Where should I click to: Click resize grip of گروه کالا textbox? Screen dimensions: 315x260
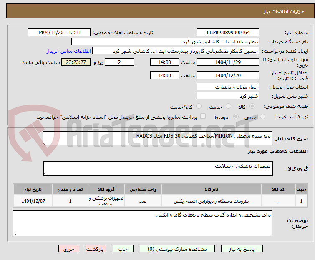click(45, 173)
